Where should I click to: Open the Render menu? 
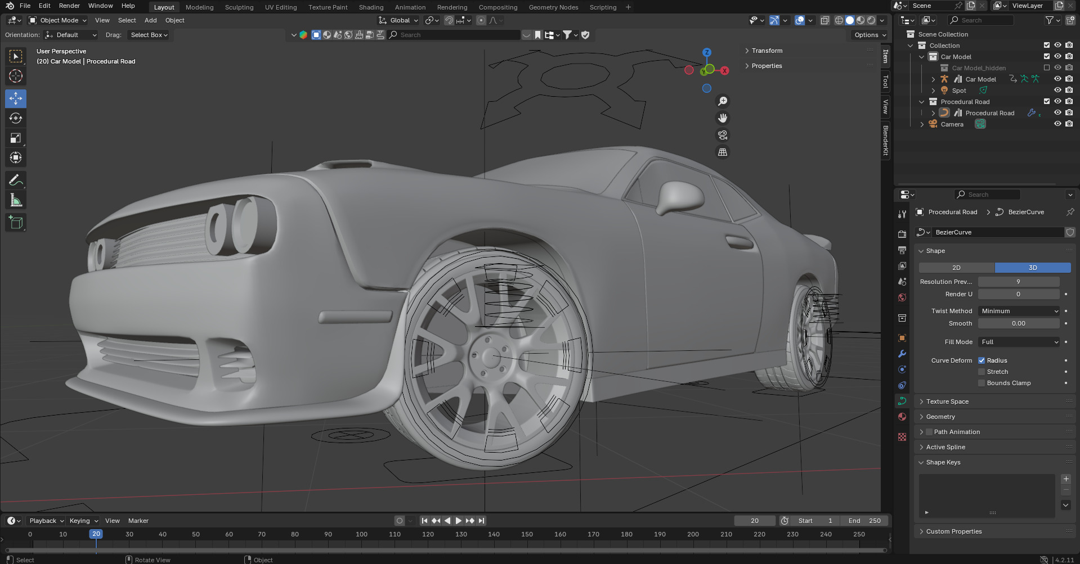69,6
